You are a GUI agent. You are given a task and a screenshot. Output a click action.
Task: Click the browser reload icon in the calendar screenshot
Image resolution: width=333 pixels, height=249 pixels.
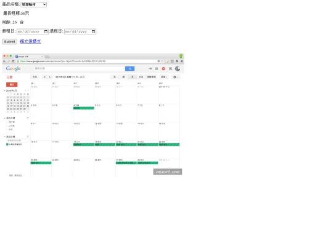[x=13, y=61]
